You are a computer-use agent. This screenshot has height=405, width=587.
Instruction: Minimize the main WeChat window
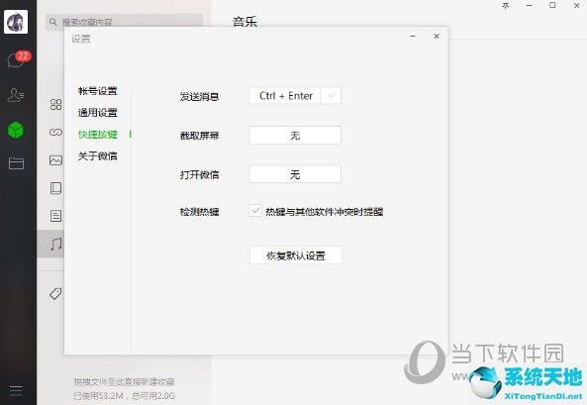tap(529, 6)
